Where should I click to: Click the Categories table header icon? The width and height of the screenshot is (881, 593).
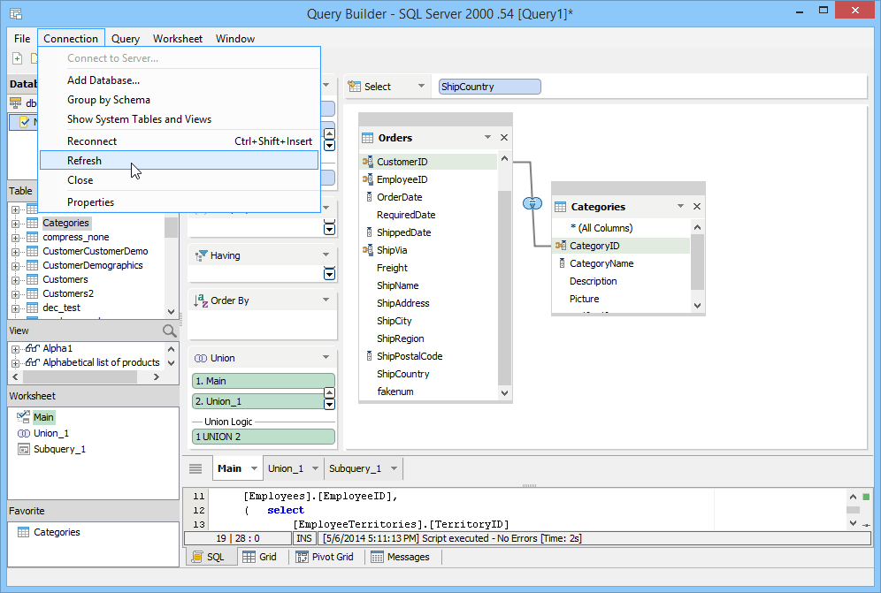560,207
